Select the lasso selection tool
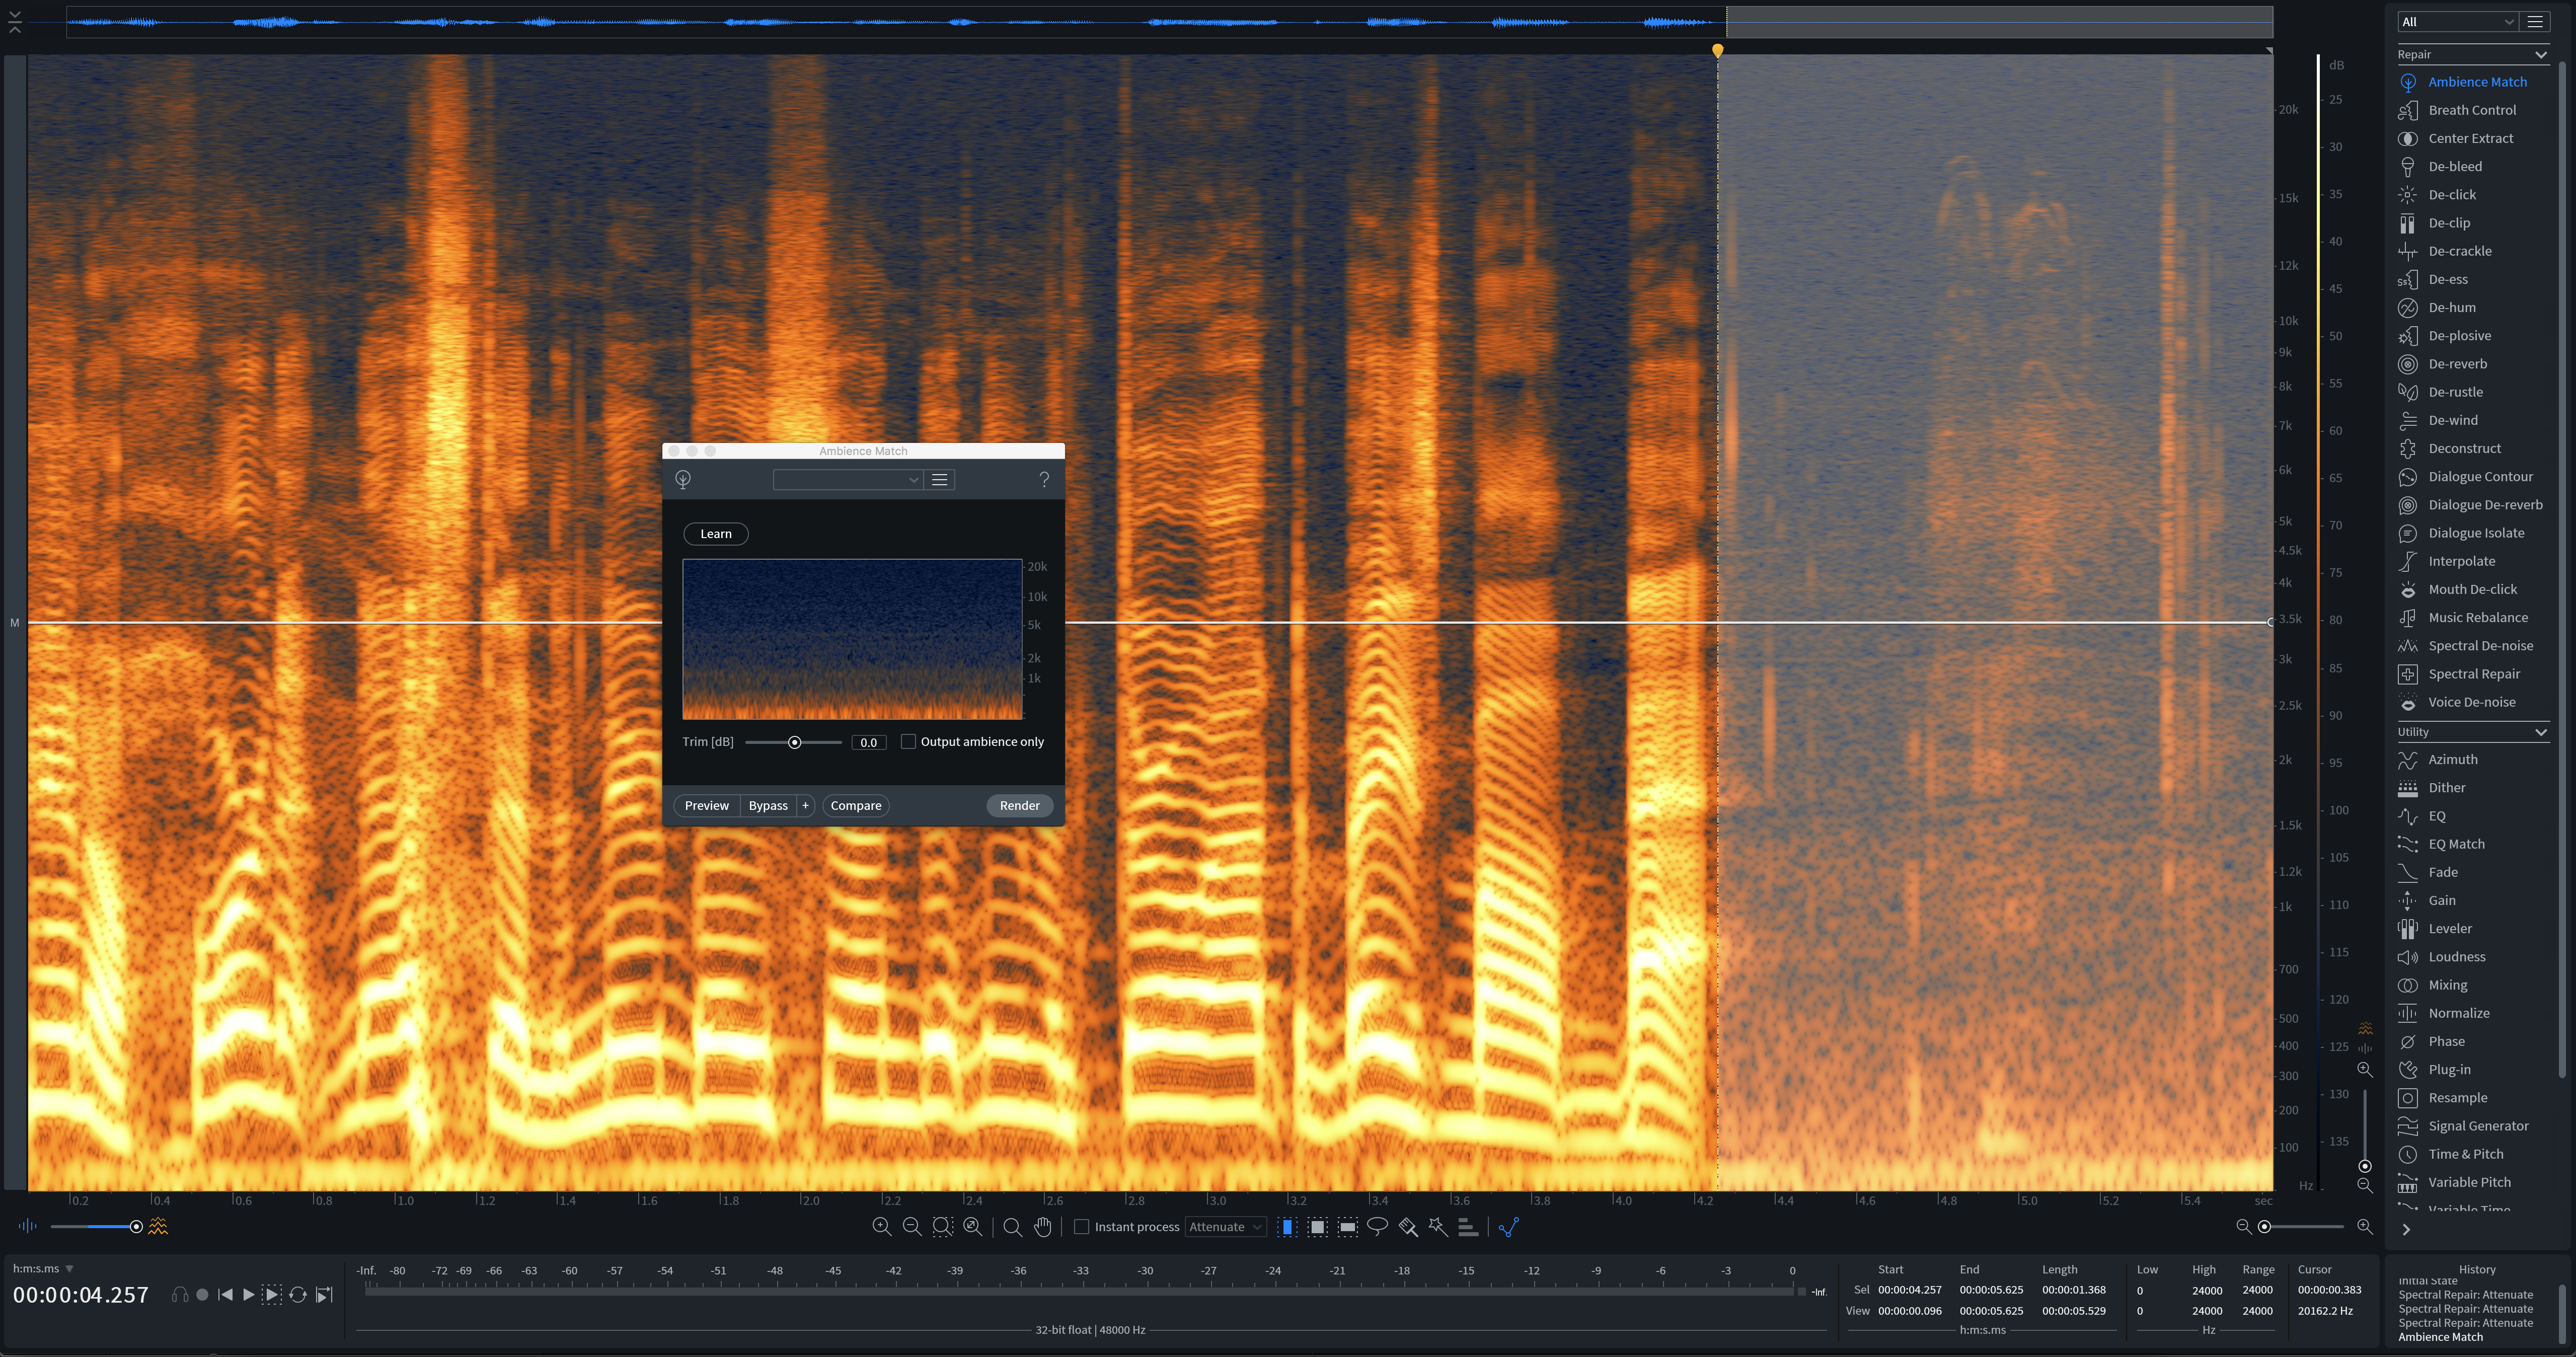This screenshot has height=1357, width=2576. click(1377, 1227)
